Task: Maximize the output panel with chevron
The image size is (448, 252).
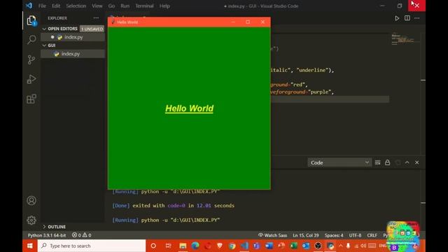Action: coord(407,162)
